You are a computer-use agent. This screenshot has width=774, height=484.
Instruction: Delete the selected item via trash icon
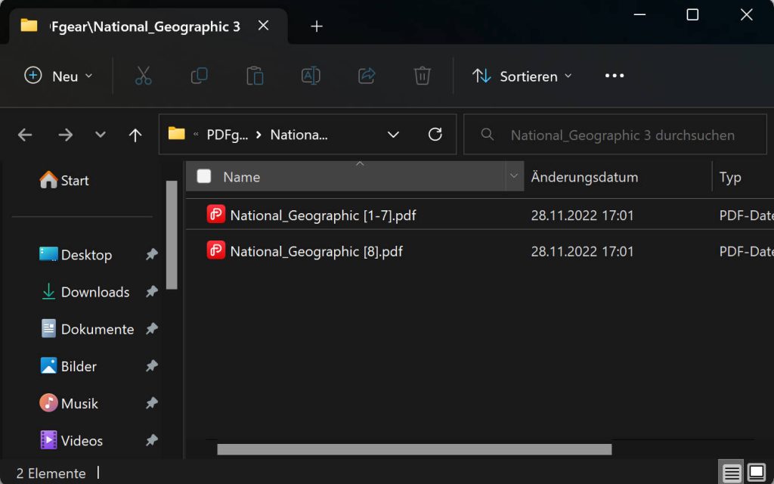pos(423,76)
